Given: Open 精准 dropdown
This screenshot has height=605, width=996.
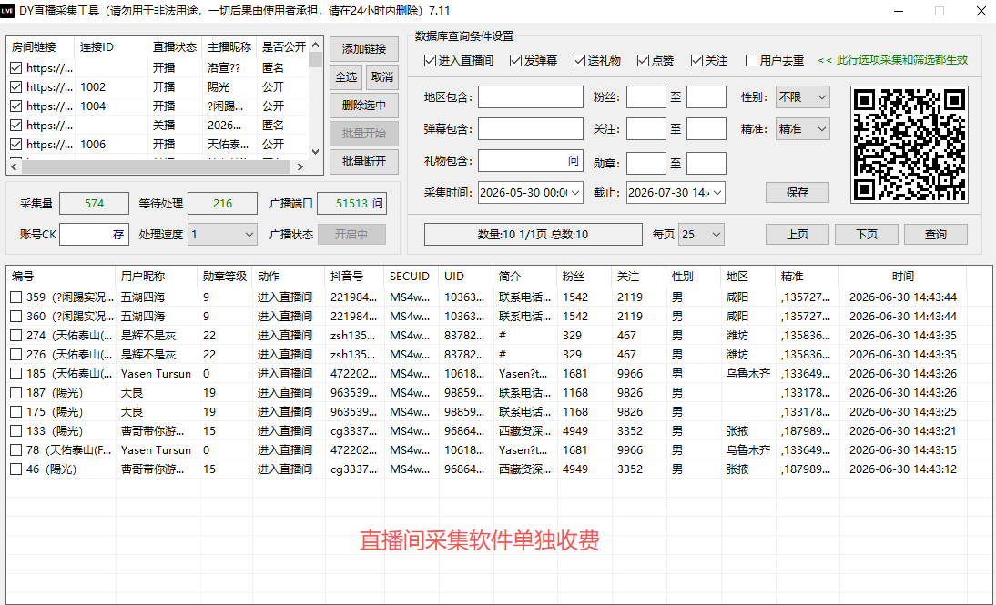Looking at the screenshot, I should click(803, 129).
